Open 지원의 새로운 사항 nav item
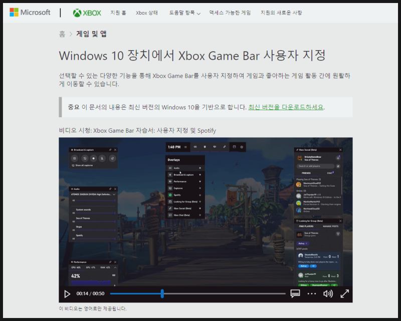This screenshot has width=401, height=321. click(x=281, y=13)
